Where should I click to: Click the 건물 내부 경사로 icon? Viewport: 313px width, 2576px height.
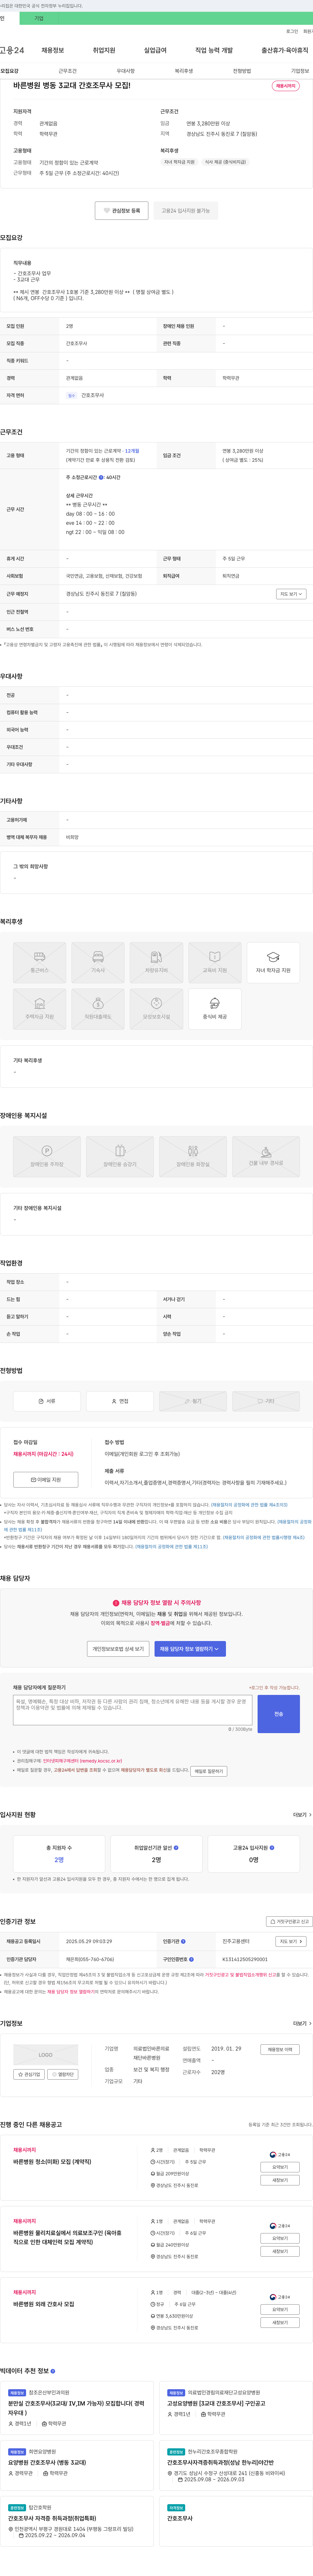[266, 1156]
